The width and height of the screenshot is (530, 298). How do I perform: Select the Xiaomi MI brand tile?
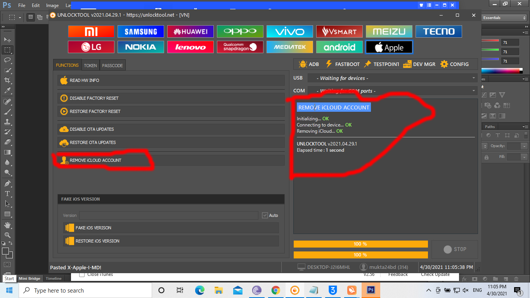click(91, 31)
